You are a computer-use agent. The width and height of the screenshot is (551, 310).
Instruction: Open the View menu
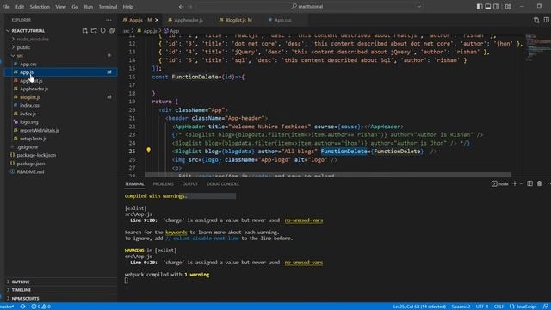60,7
